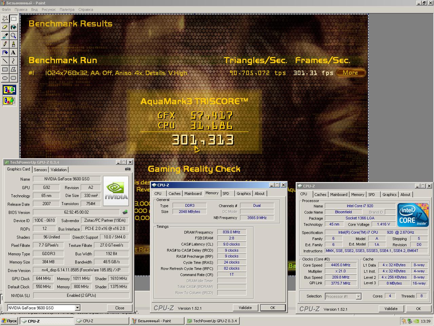Screen dimensions: 434x326
Task: Select the Curve tool in Paint
Action: (x=14, y=61)
